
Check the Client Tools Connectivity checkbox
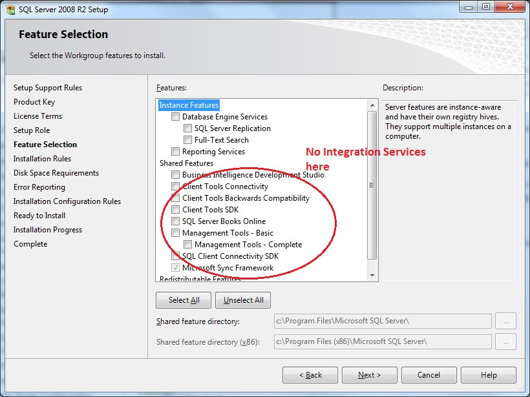click(175, 187)
